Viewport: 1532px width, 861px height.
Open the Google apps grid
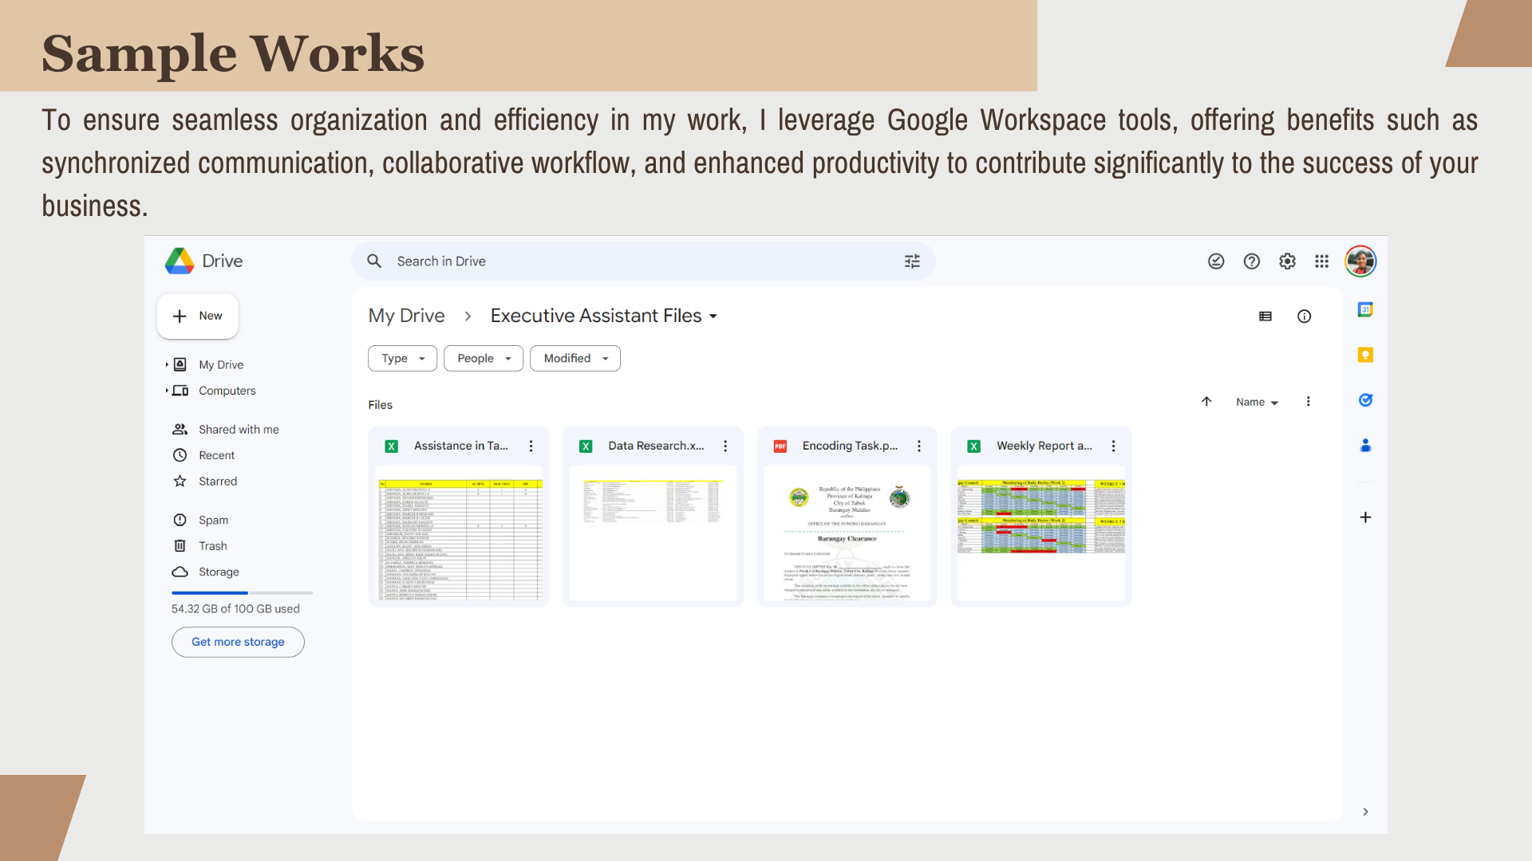(x=1321, y=261)
